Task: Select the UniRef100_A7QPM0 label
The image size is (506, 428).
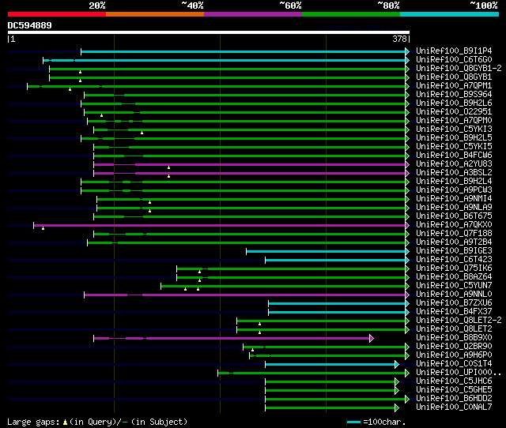Action: click(454, 121)
